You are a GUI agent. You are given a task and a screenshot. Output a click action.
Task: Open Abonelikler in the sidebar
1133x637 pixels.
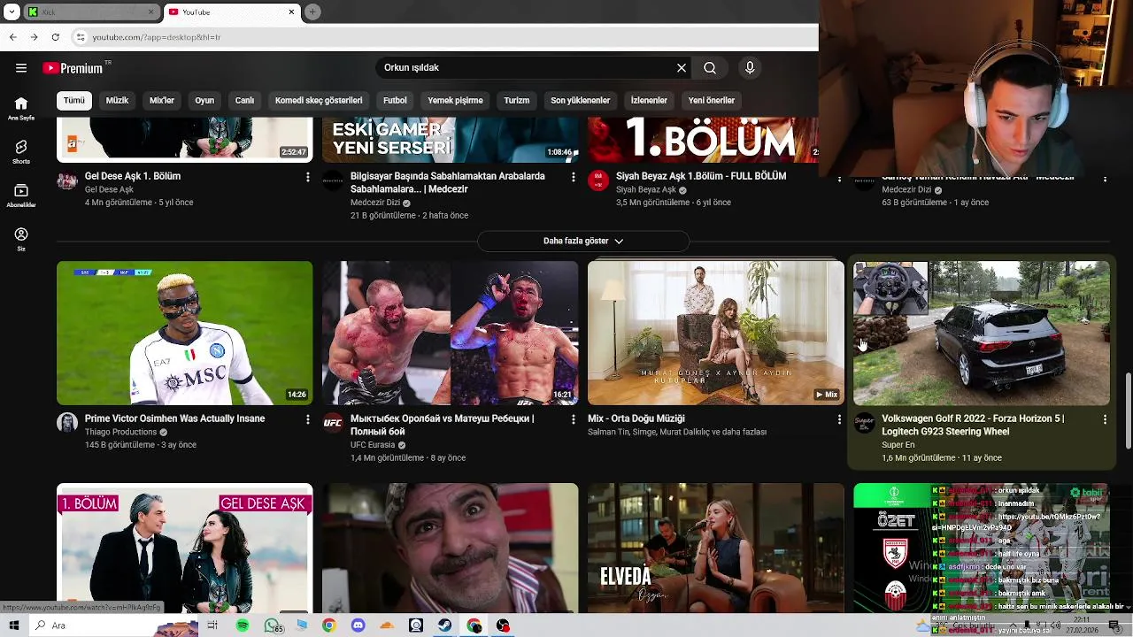pyautogui.click(x=21, y=196)
